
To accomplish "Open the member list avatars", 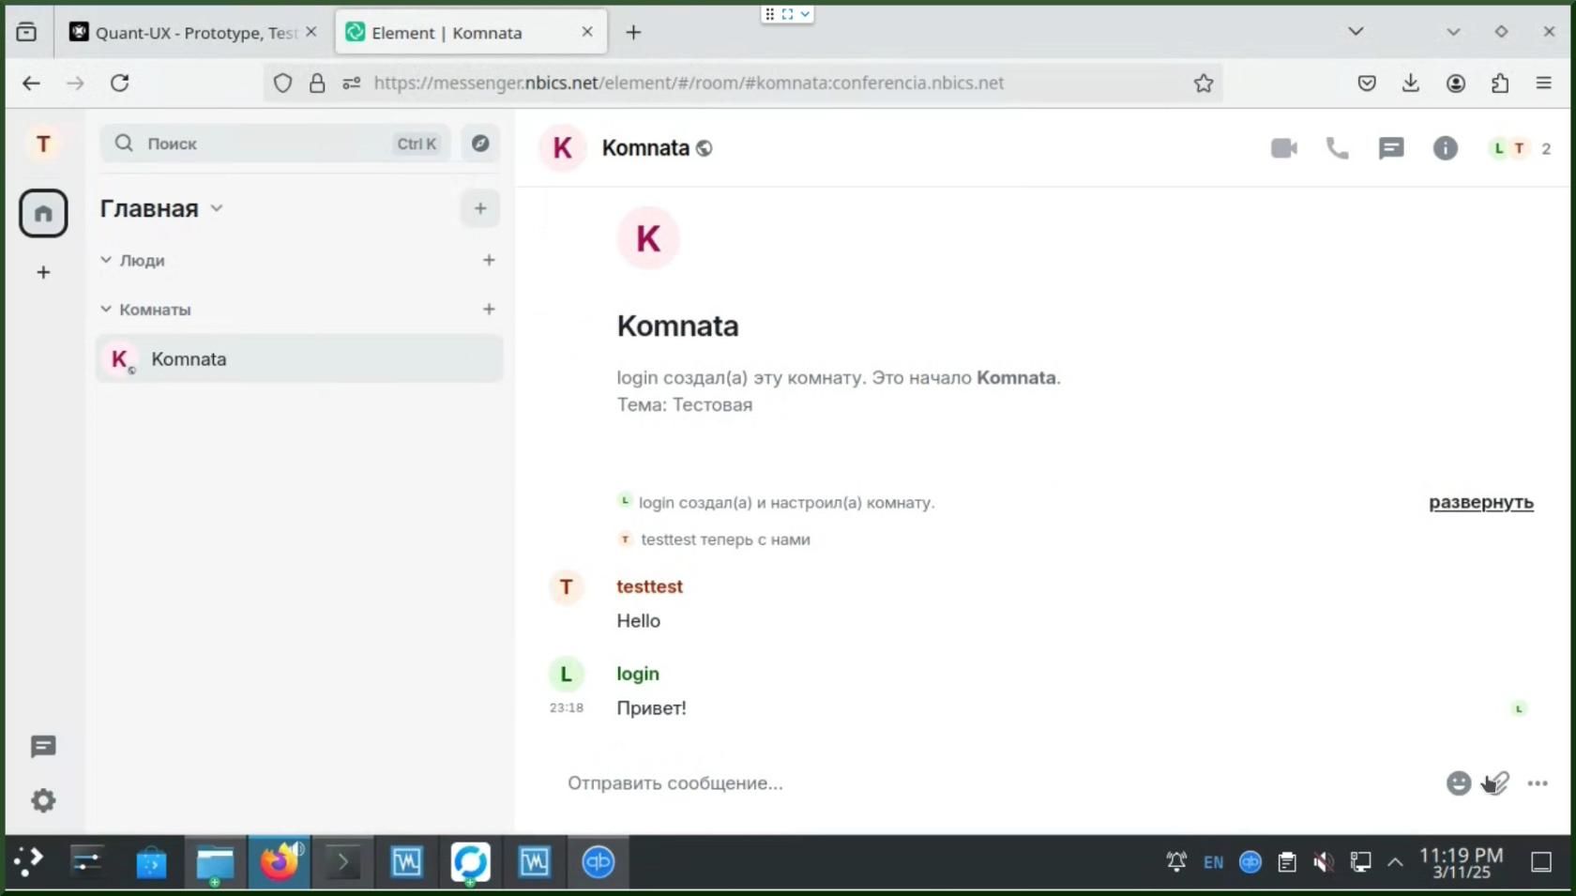I will tap(1519, 148).
